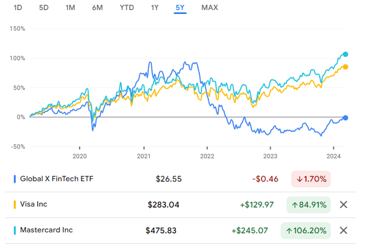The image size is (369, 251).
Task: Switch chart to 6M range
Action: coord(97,7)
